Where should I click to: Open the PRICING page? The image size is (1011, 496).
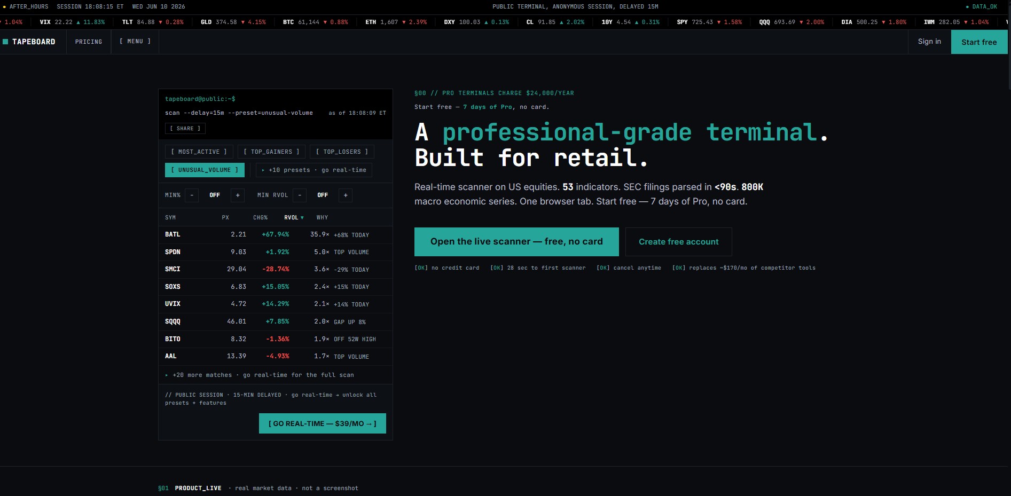89,42
